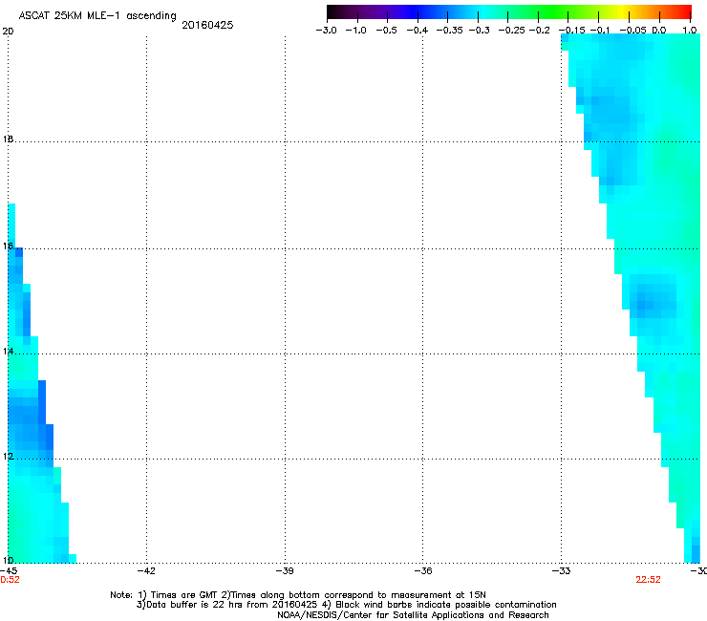Viewport: 707px width, 621px height.
Task: Select the date label 20160425
Action: pos(207,25)
